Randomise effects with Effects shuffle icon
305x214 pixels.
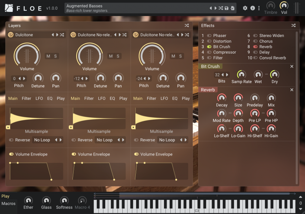click(x=293, y=25)
